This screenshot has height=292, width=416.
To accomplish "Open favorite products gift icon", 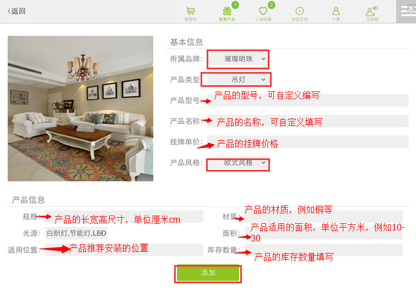I will point(227,11).
